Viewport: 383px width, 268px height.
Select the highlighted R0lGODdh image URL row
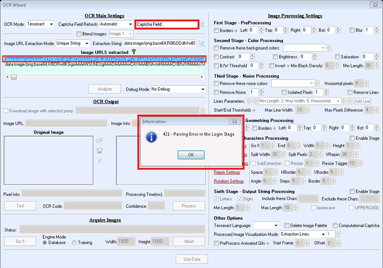(x=105, y=59)
